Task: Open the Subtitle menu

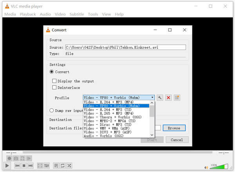Action: click(77, 14)
